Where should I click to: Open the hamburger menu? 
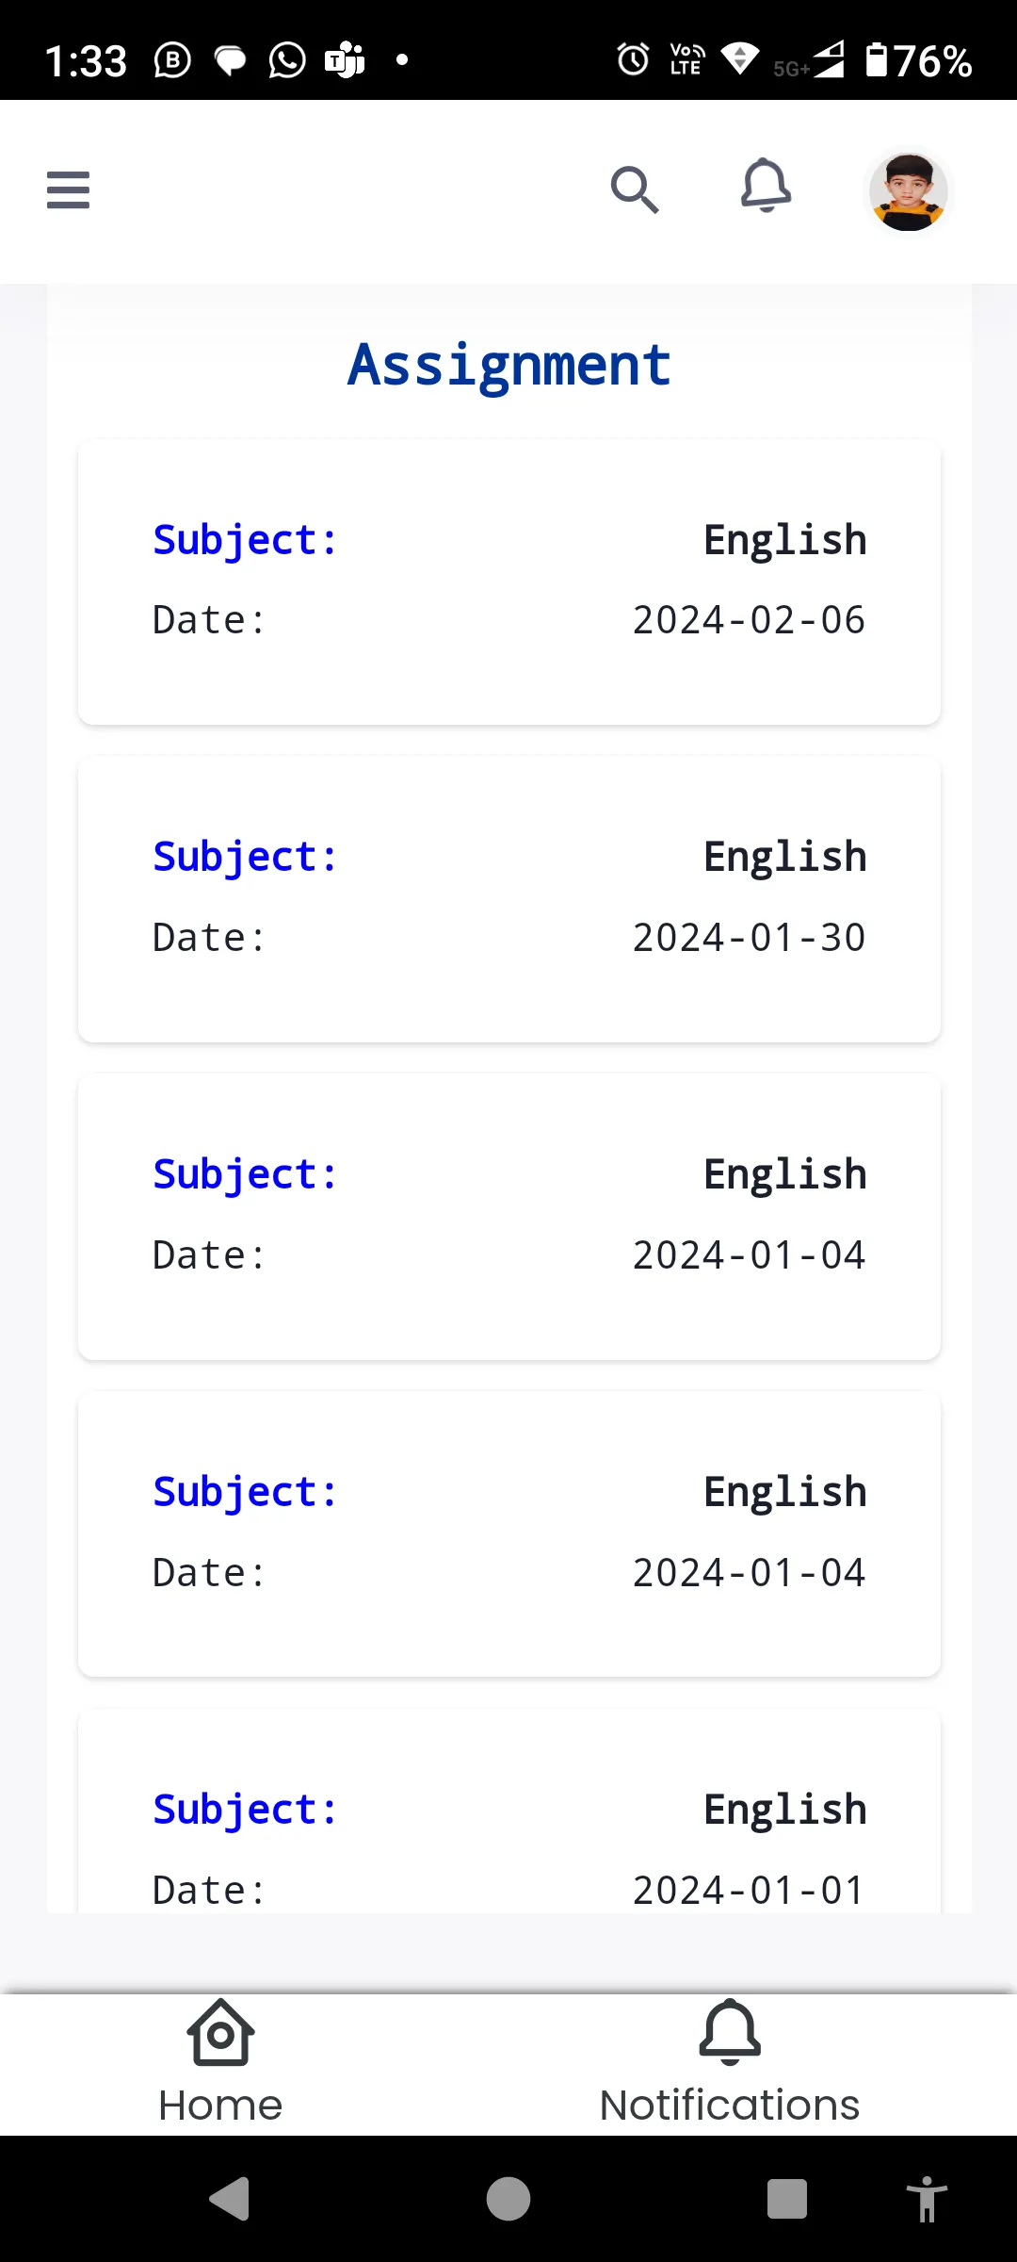tap(68, 189)
